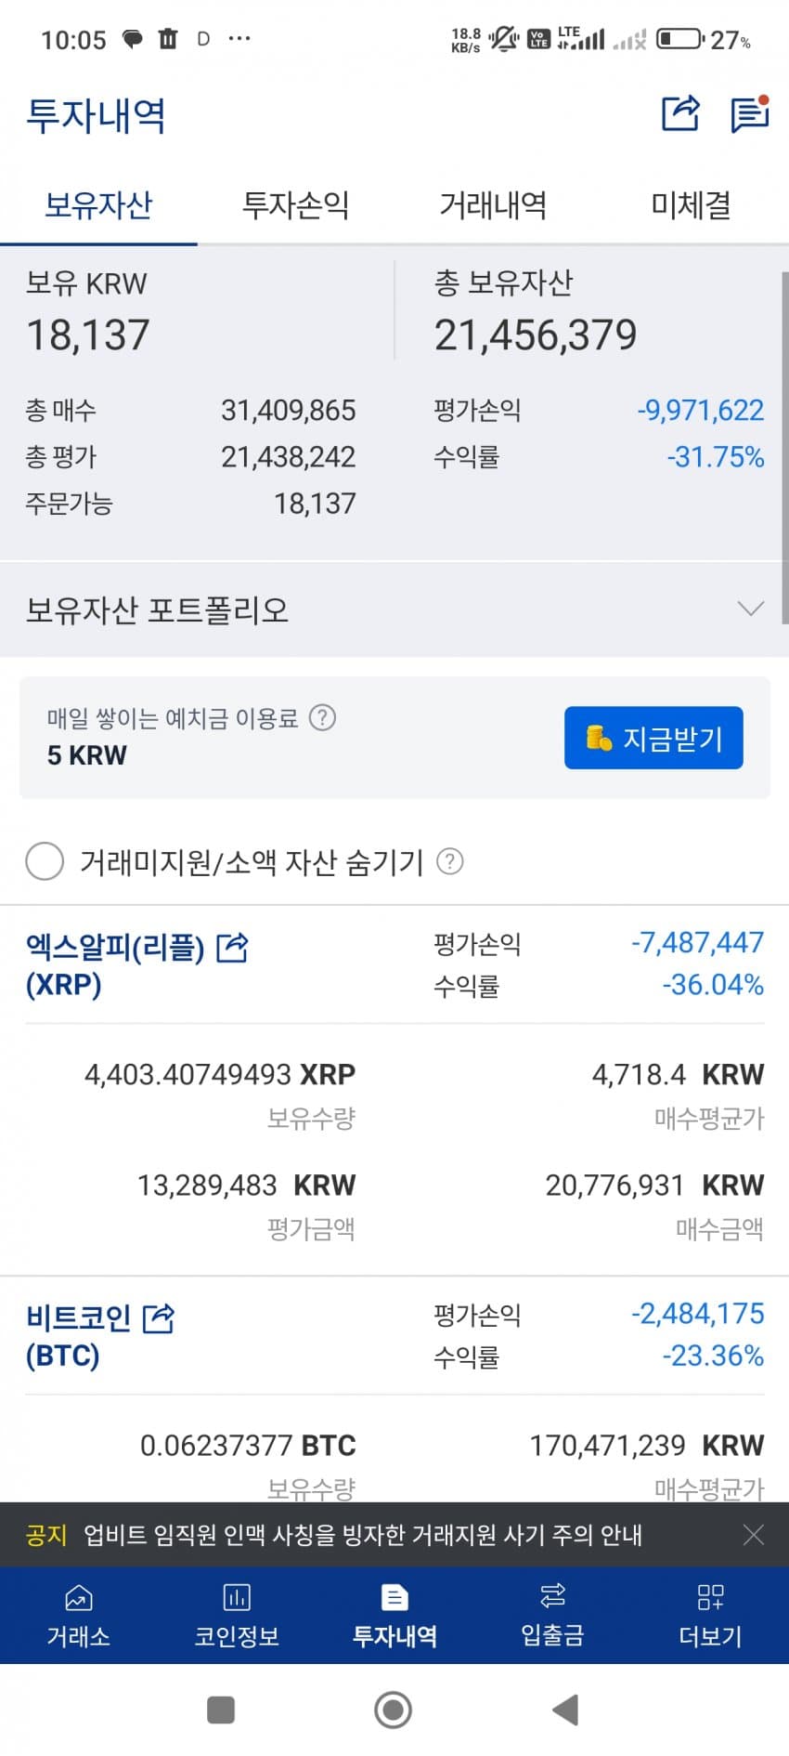789x1756 pixels.
Task: Dismiss the notice banner with X
Action: pyautogui.click(x=754, y=1535)
